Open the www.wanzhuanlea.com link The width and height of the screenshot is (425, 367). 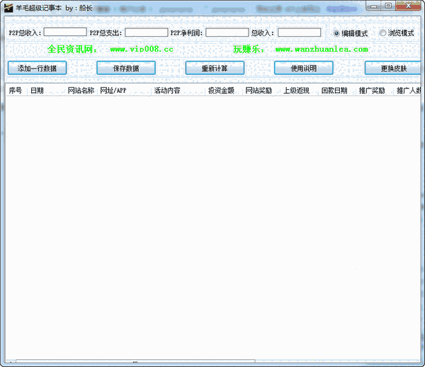click(322, 49)
